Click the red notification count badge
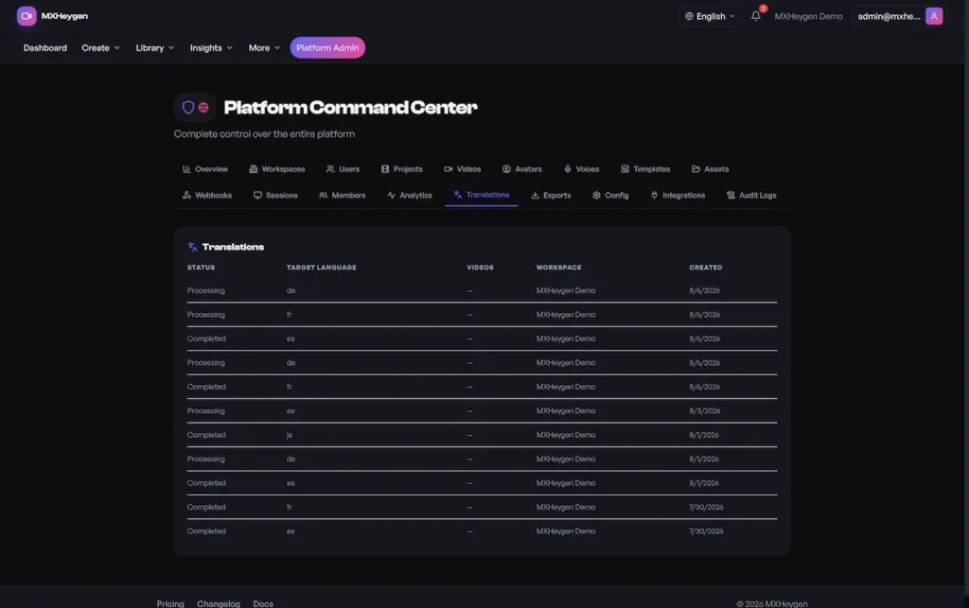The image size is (969, 608). click(x=764, y=9)
